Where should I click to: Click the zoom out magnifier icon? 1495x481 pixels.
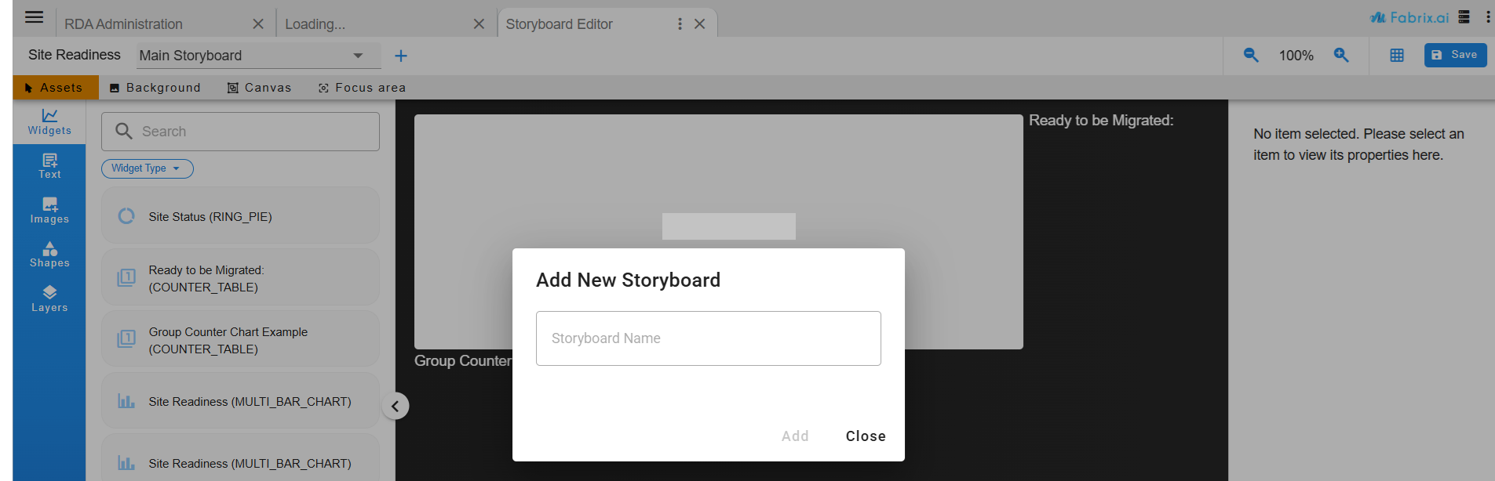tap(1251, 55)
